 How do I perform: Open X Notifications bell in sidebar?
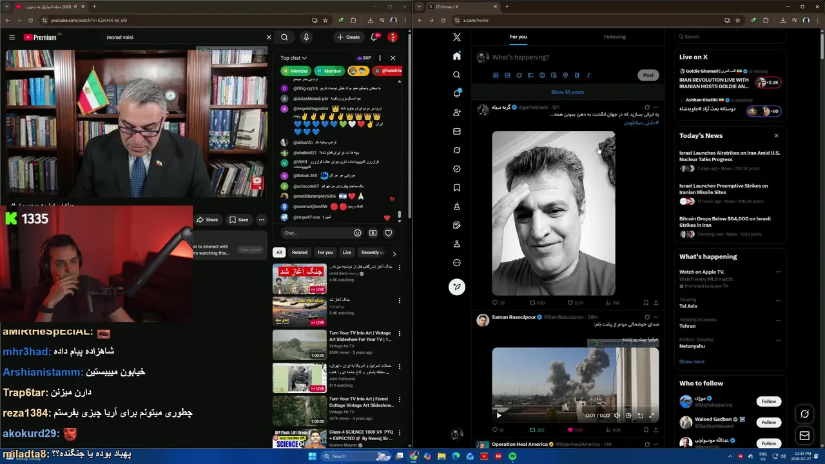457,93
